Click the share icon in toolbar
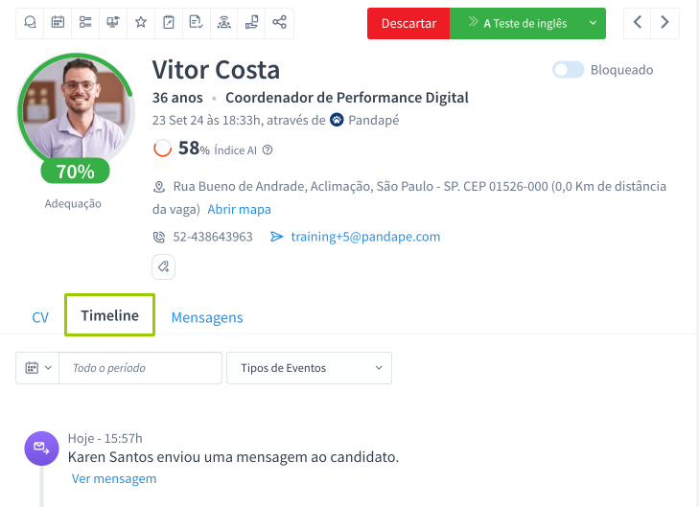 pyautogui.click(x=280, y=22)
